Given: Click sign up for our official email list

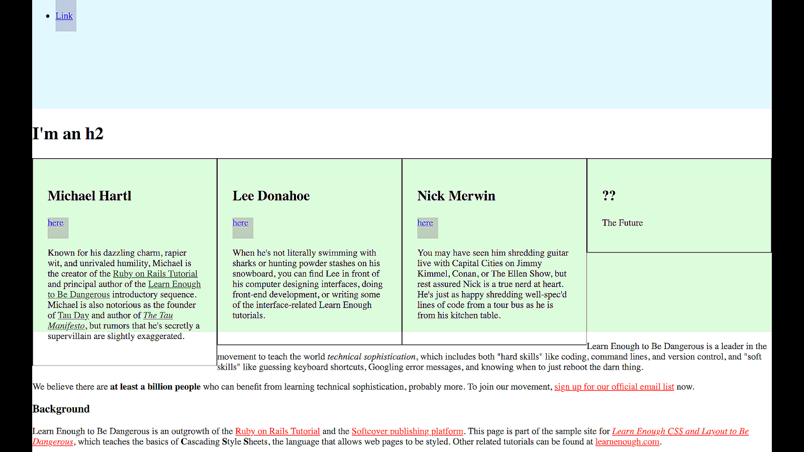Looking at the screenshot, I should (614, 387).
